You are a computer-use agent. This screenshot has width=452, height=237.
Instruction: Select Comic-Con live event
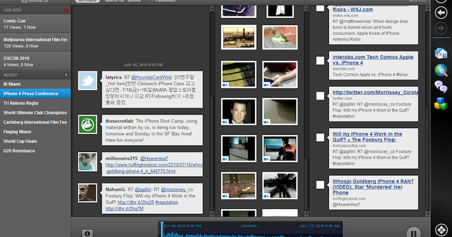[35, 24]
